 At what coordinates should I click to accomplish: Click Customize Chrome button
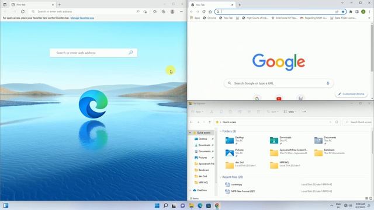pyautogui.click(x=351, y=94)
